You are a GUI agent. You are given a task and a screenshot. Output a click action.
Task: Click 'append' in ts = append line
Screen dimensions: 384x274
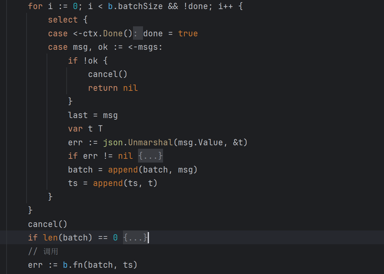tap(108, 183)
